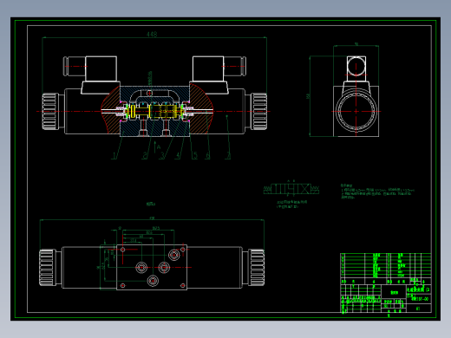The width and height of the screenshot is (451, 338).
Task: Select part callout number 2
Action: pyautogui.click(x=145, y=156)
